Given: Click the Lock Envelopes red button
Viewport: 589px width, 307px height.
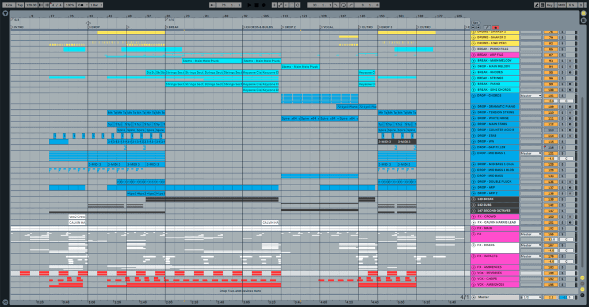Looking at the screenshot, I should (495, 27).
